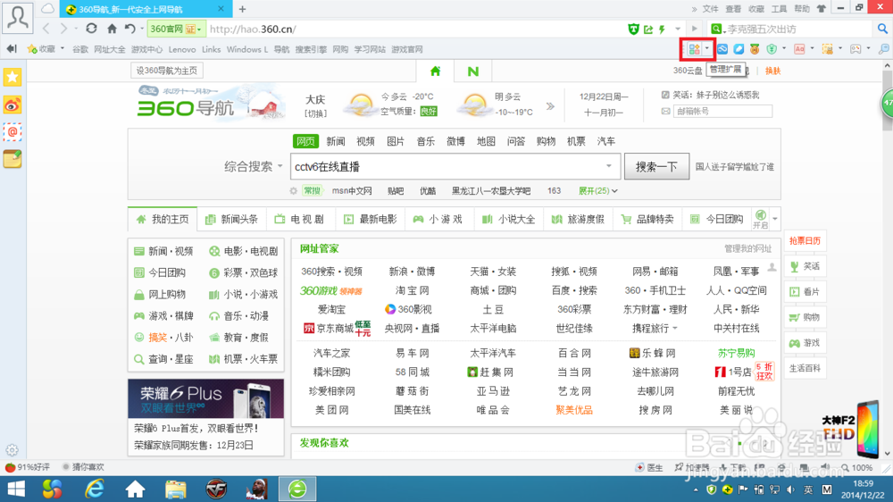893x502 pixels.
Task: Click the skin changer shirt icon
Action: tap(822, 9)
